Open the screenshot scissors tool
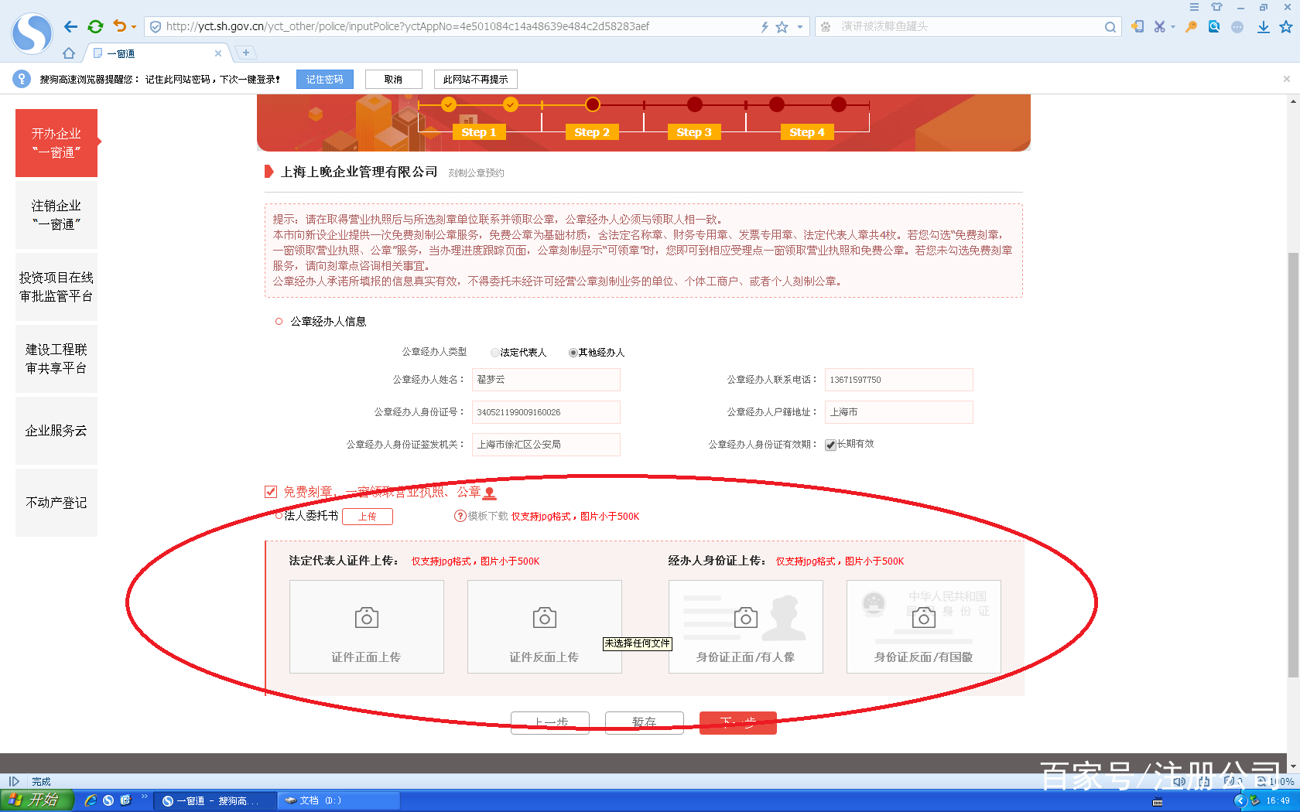The height and width of the screenshot is (812, 1300). pos(1160,26)
